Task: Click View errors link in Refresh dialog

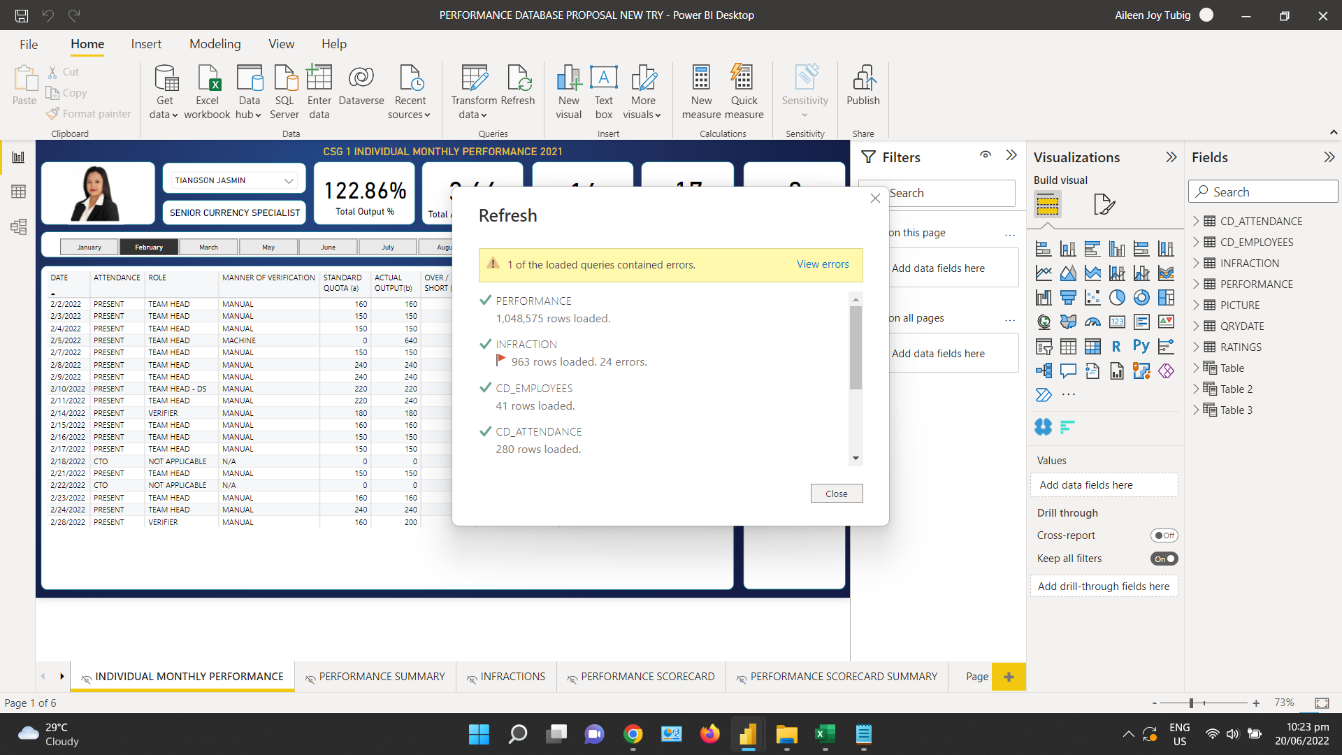Action: coord(823,264)
